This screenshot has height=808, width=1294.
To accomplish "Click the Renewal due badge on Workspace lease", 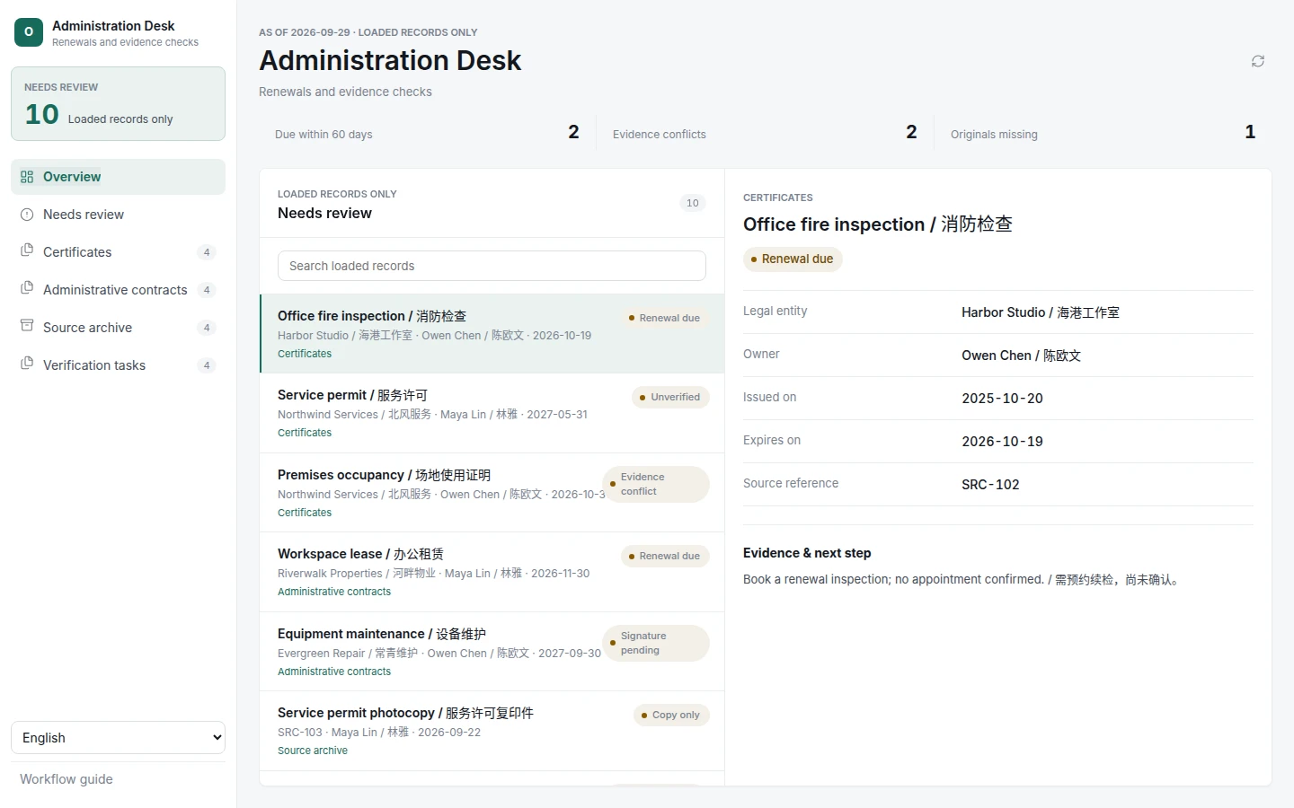I will point(665,556).
